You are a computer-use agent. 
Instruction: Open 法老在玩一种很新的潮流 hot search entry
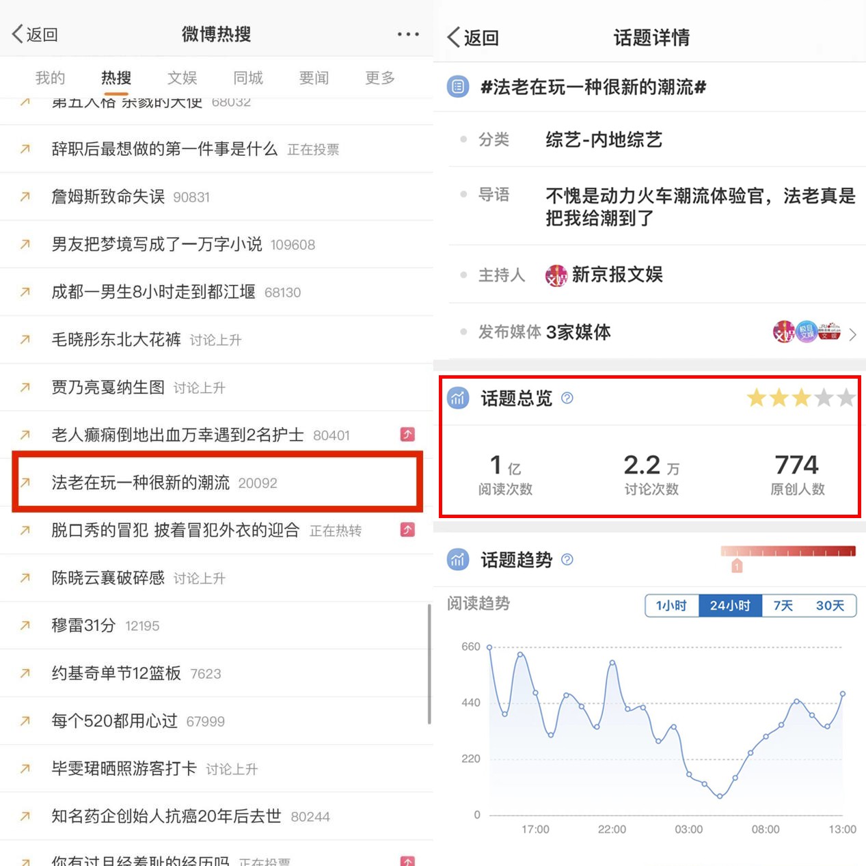click(x=217, y=483)
